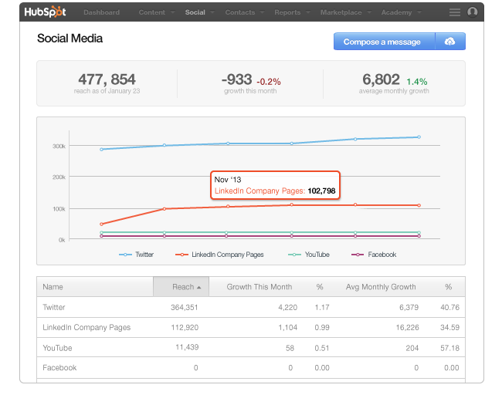
Task: Click first data point on Twitter line
Action: coord(101,150)
